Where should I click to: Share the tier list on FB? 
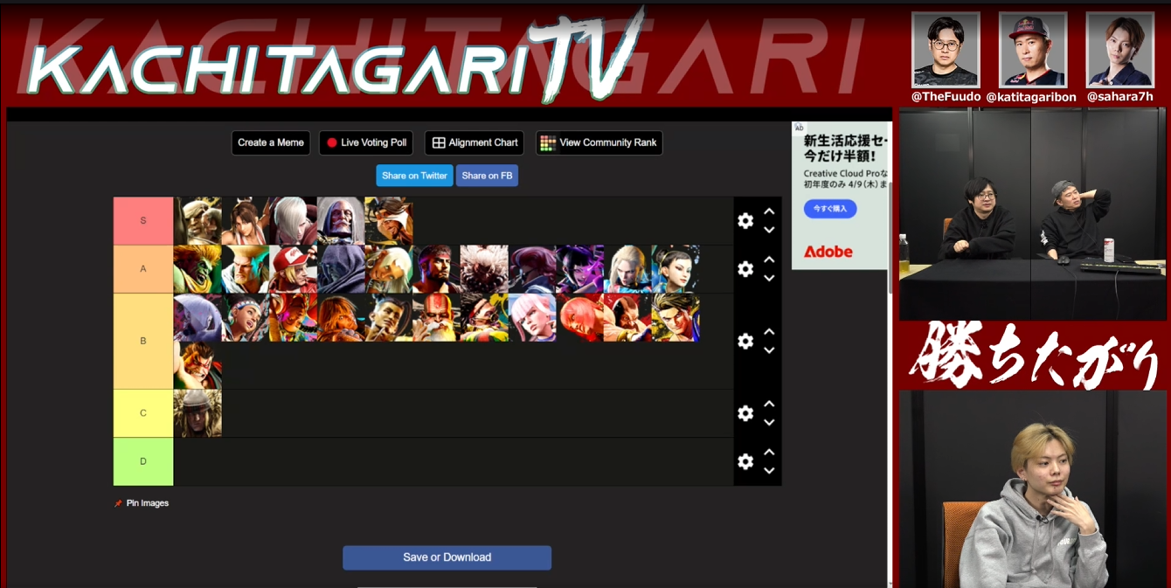click(487, 176)
